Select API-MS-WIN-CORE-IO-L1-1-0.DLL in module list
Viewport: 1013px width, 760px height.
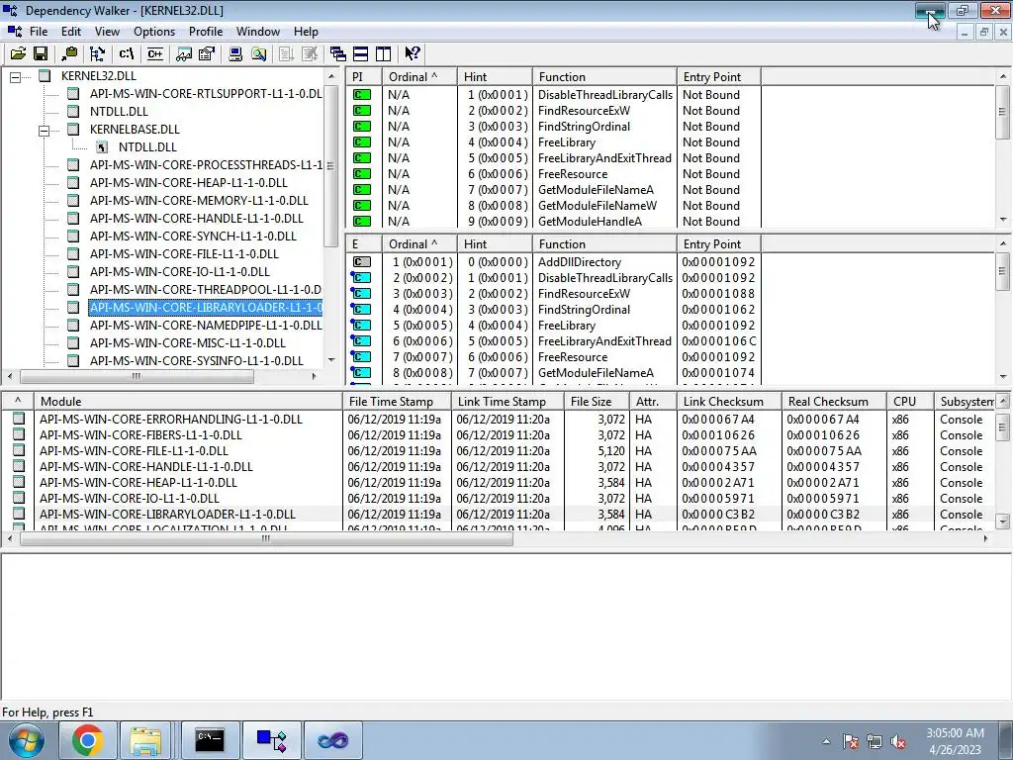130,499
